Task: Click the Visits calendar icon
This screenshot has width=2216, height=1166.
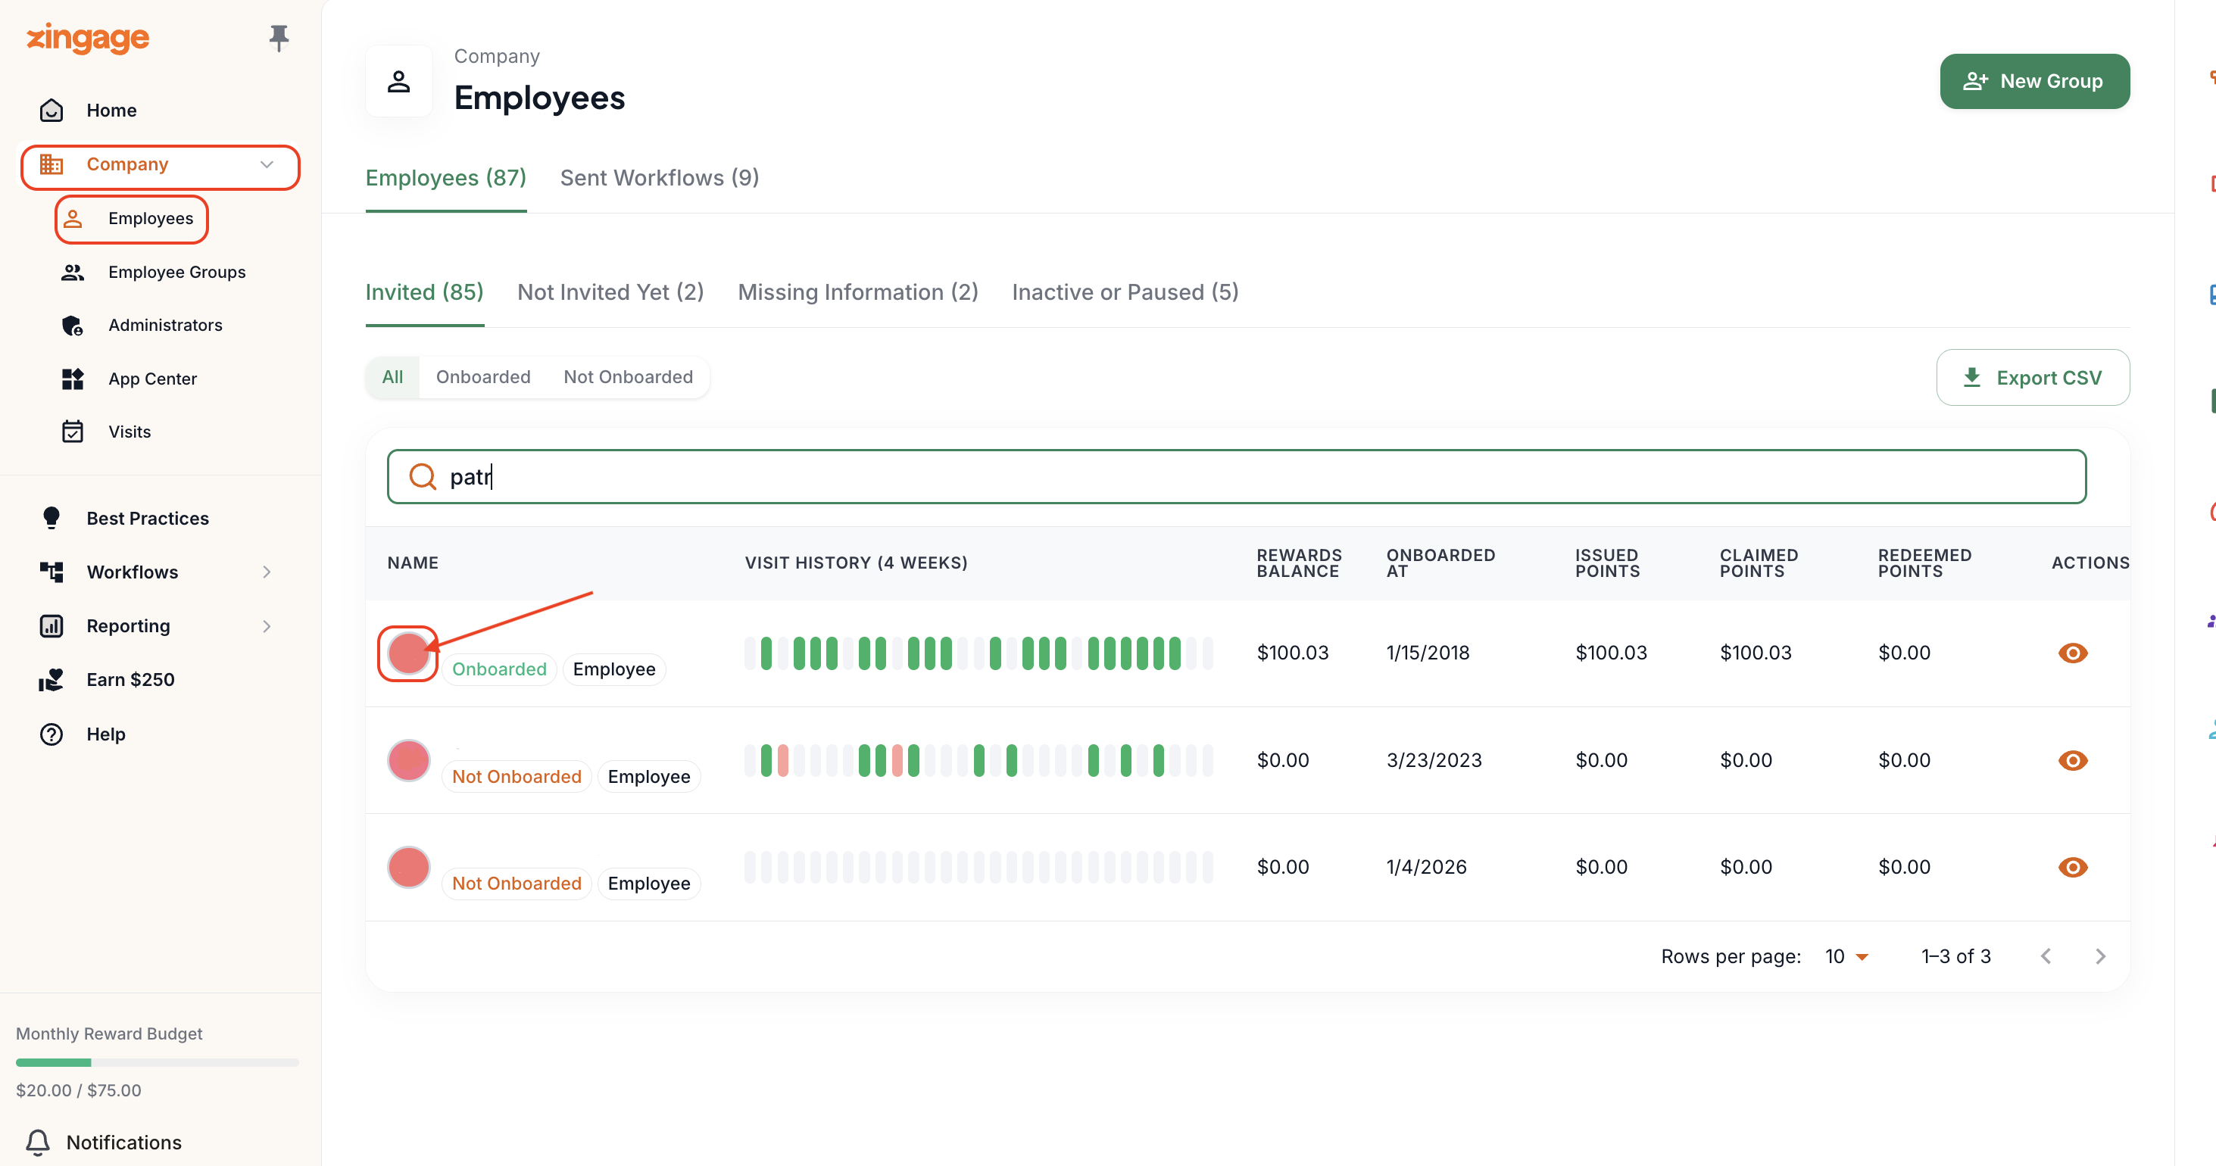Action: point(73,432)
